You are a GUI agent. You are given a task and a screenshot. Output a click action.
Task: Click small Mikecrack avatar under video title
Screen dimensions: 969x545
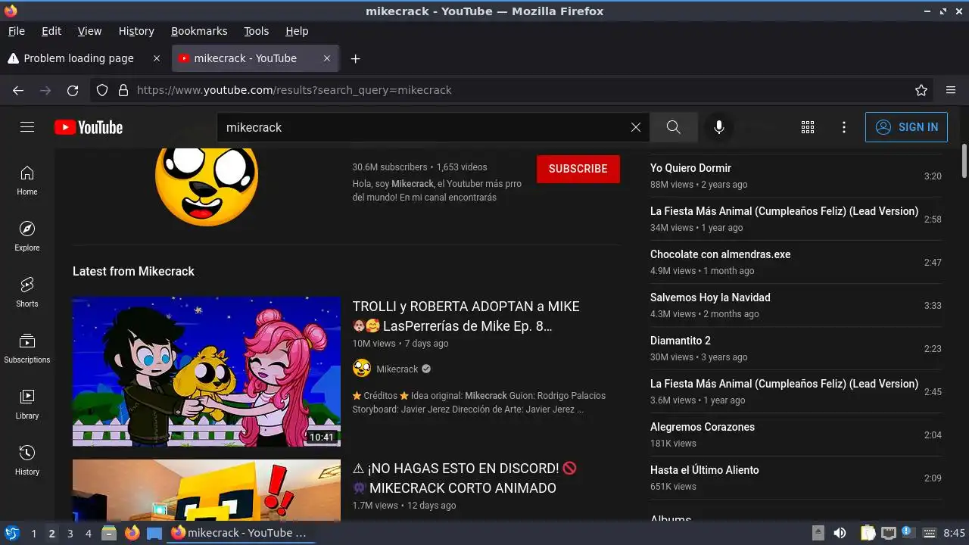coord(362,369)
